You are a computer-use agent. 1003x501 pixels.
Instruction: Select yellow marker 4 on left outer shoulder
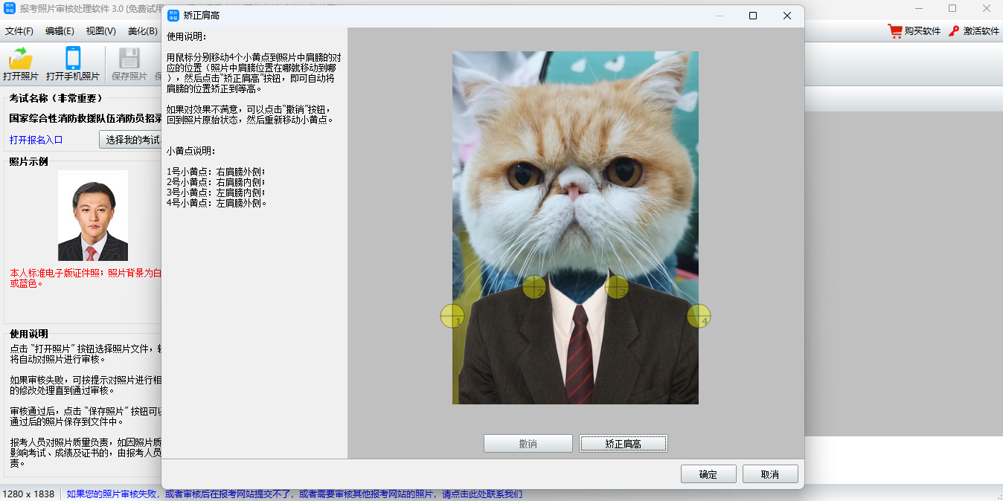pyautogui.click(x=699, y=316)
